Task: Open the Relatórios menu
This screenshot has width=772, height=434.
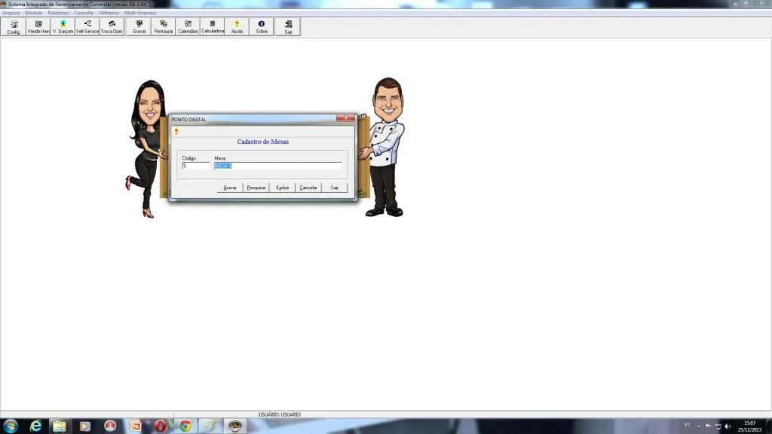Action: click(x=58, y=13)
